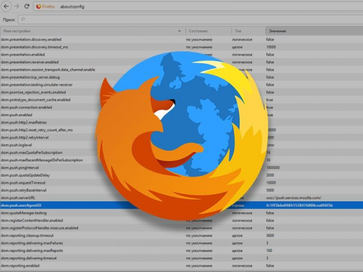Click value 3600 of dom.reporting.cleanup.timeout

pos(270,236)
